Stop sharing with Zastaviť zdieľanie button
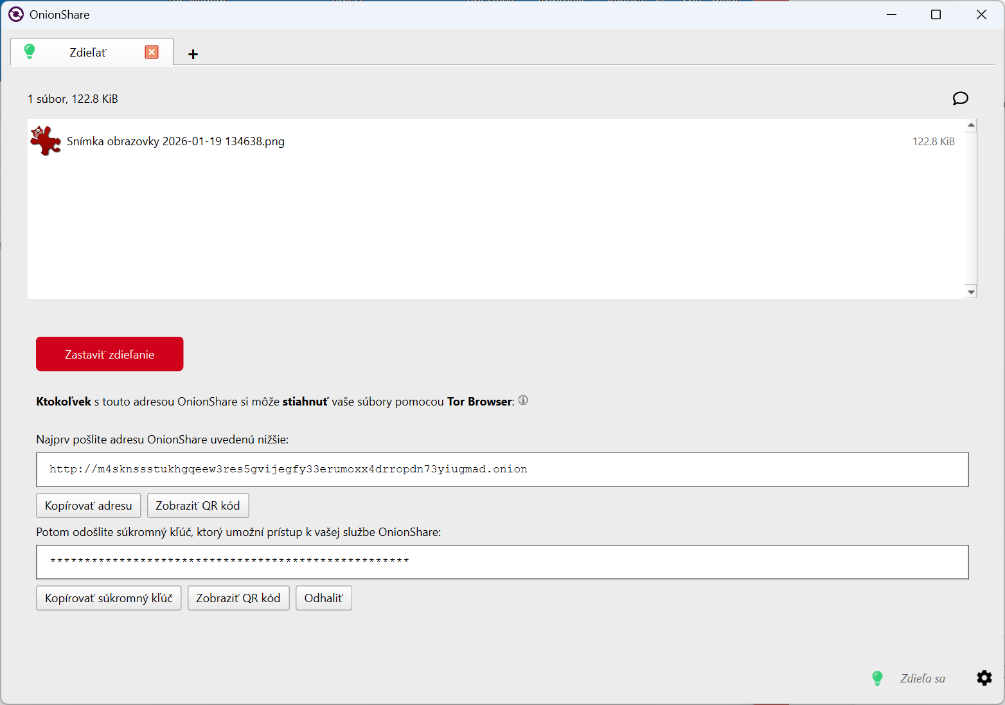 pyautogui.click(x=110, y=354)
